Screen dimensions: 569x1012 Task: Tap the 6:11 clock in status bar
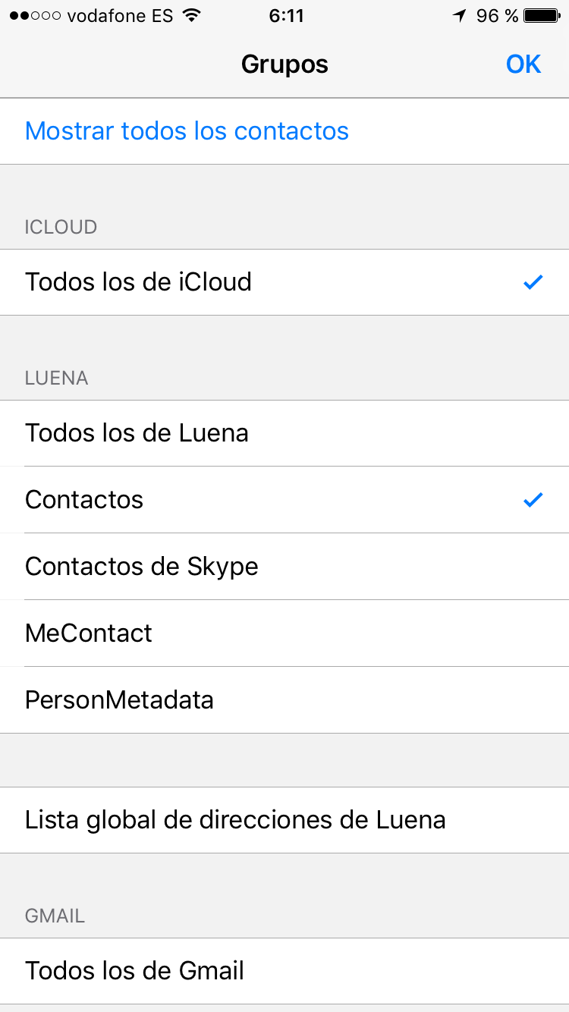point(286,16)
